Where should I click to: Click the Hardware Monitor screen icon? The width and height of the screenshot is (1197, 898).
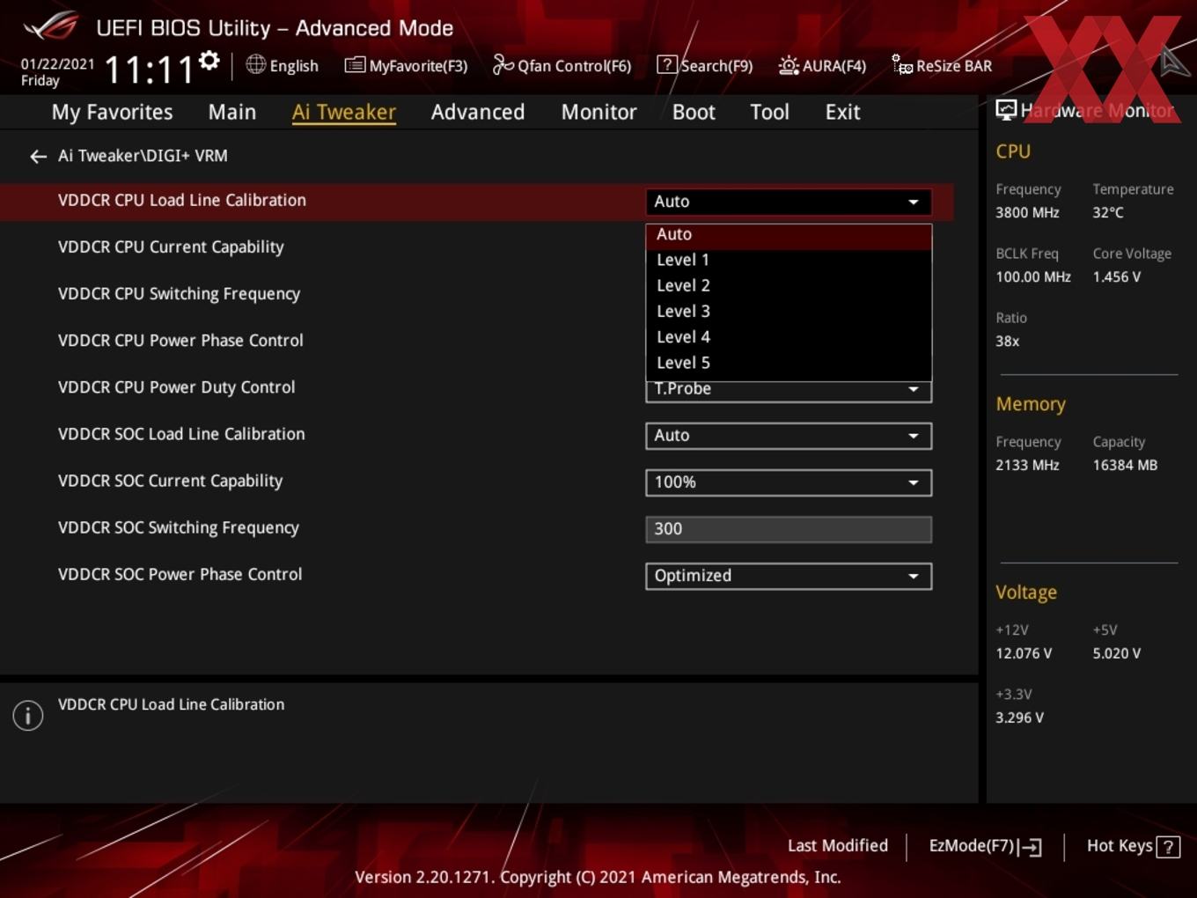(1006, 110)
